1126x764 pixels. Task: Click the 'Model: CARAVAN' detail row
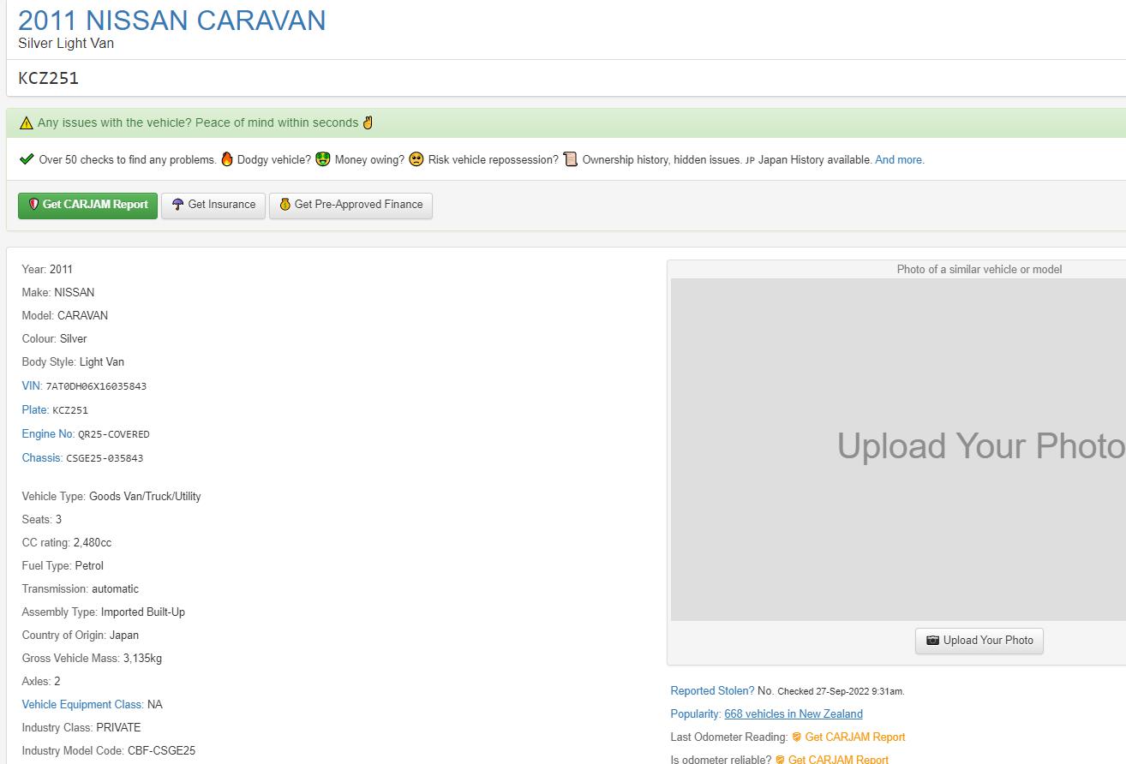[x=65, y=316]
